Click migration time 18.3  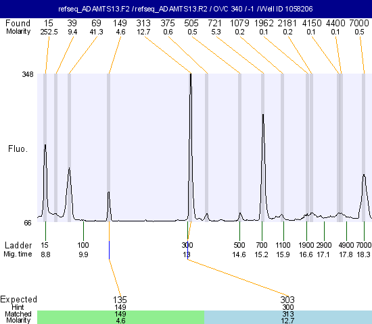(363, 254)
